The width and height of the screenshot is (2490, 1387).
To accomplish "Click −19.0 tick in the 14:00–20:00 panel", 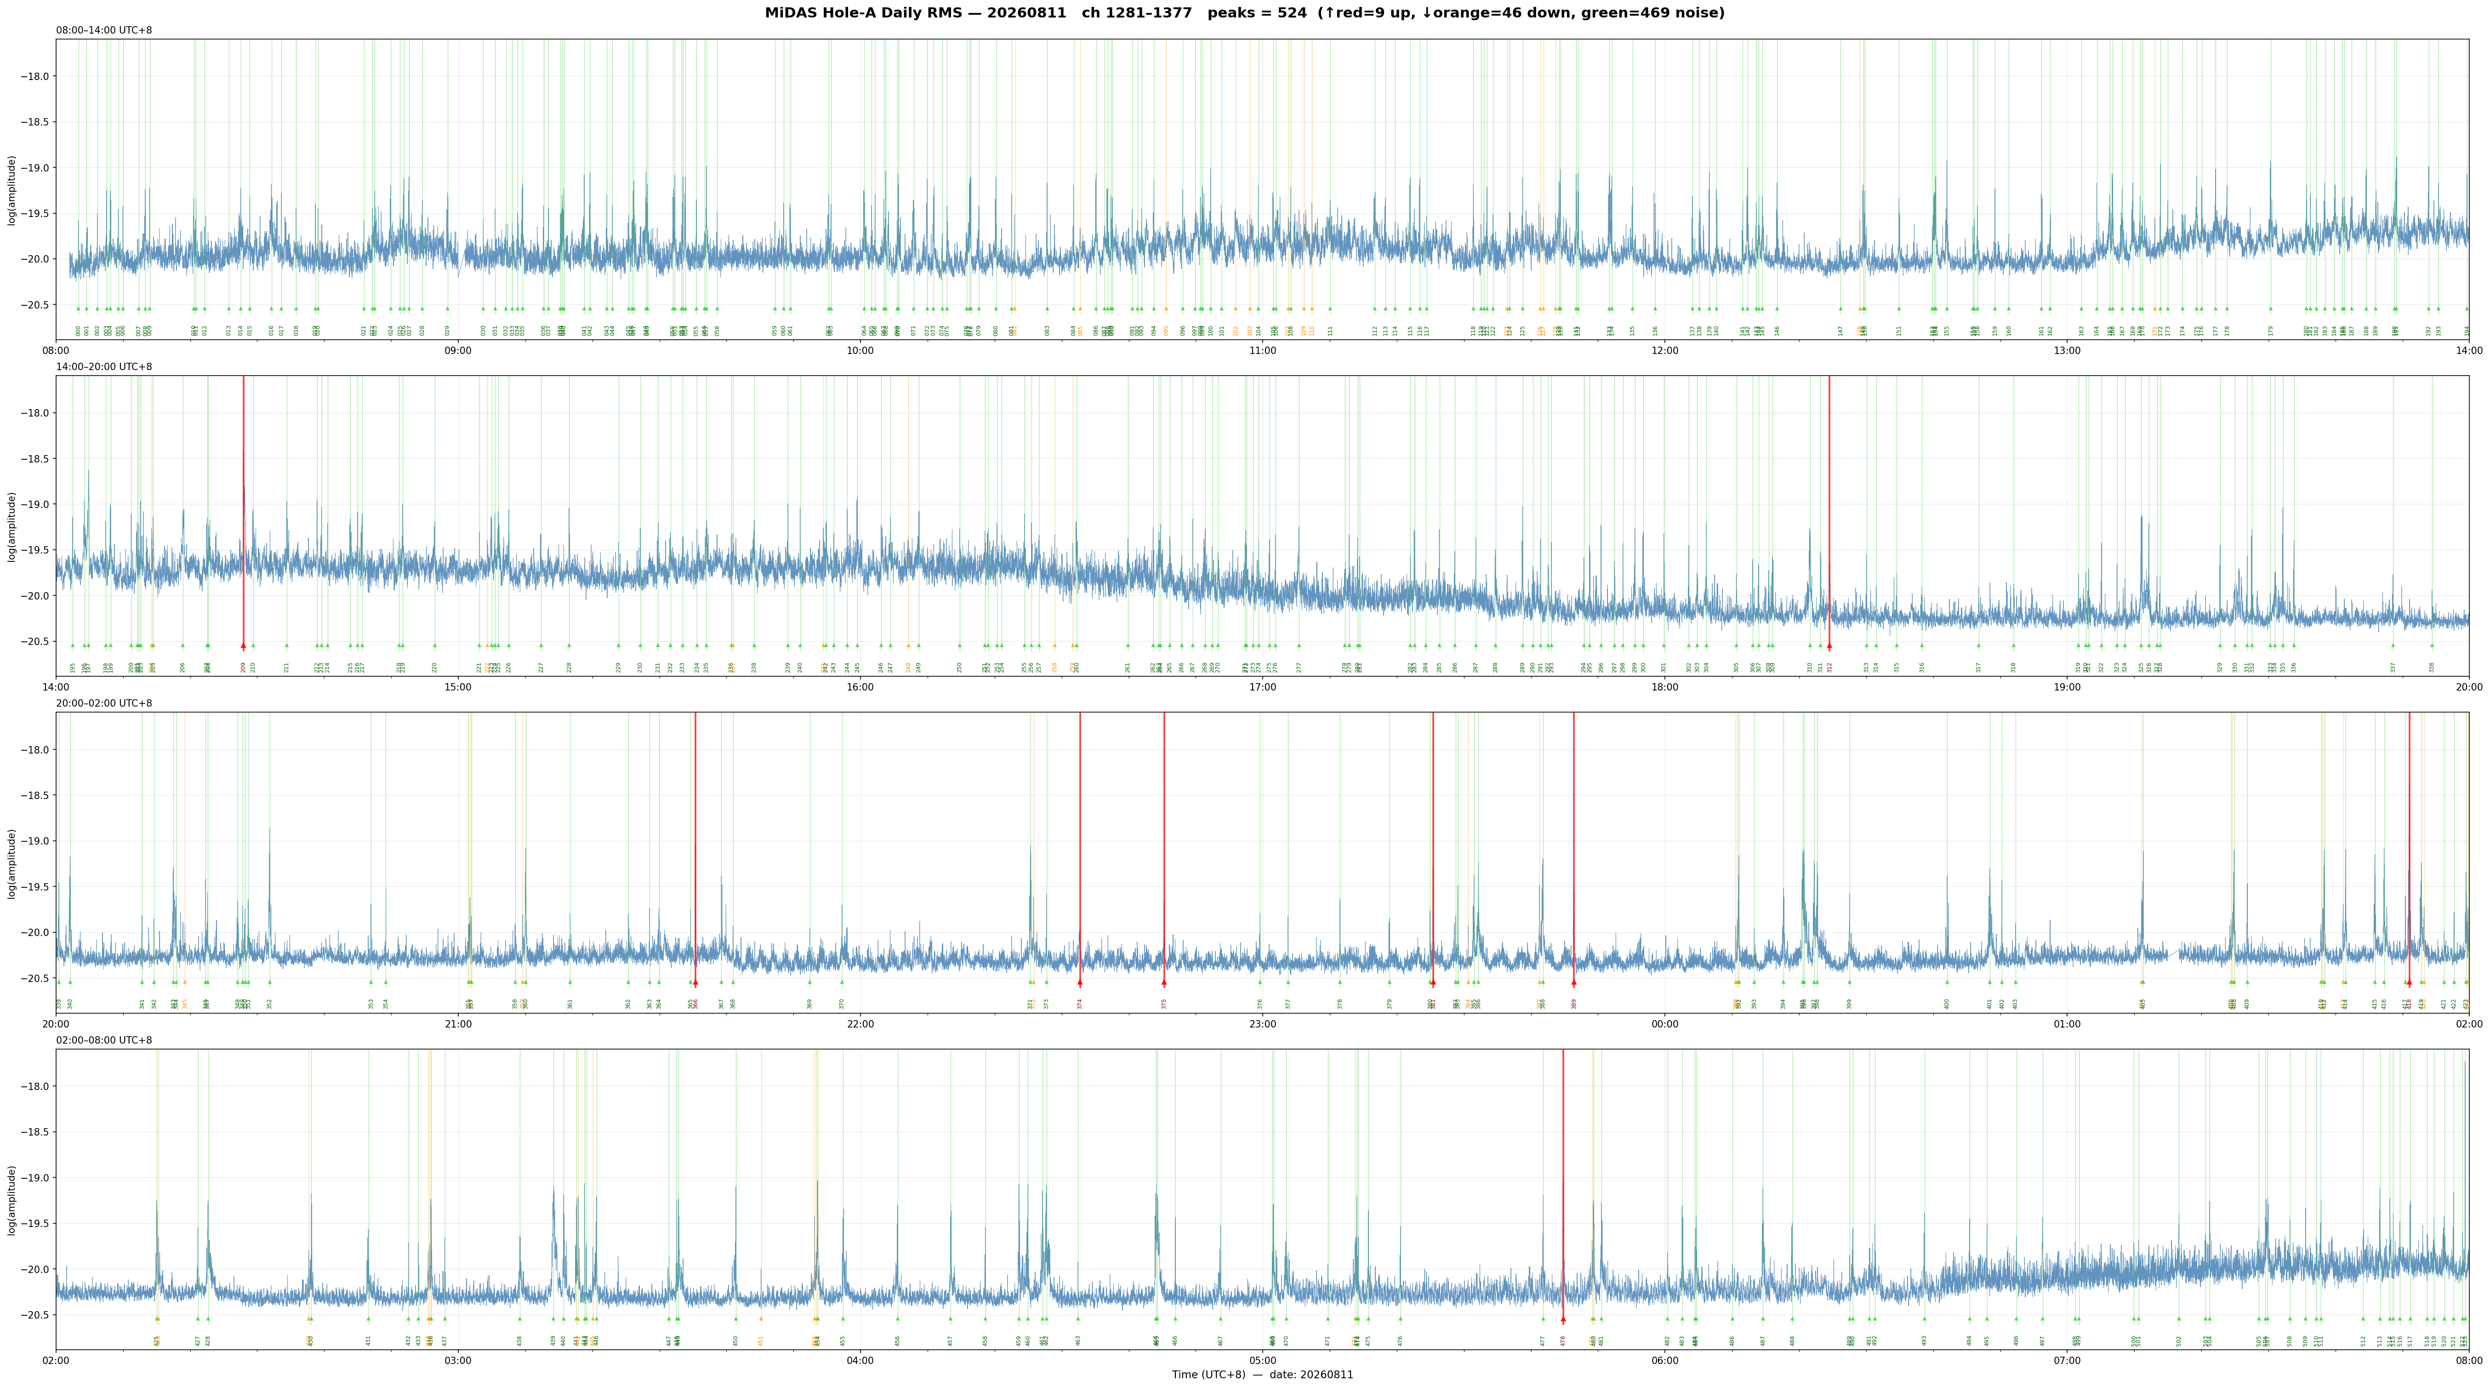I will [x=36, y=504].
